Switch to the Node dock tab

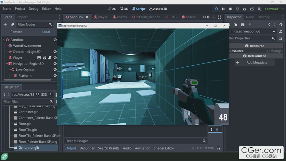coord(250,17)
